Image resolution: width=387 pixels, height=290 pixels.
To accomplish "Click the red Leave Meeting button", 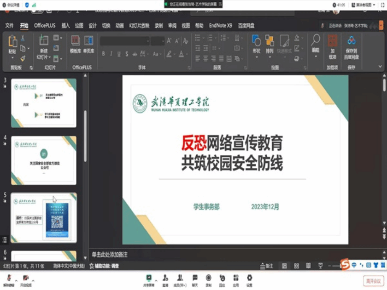I will [373, 281].
